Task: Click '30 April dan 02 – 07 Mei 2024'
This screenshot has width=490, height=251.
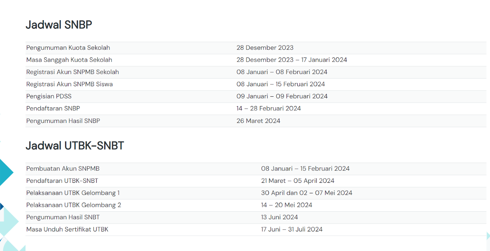Action: [307, 193]
